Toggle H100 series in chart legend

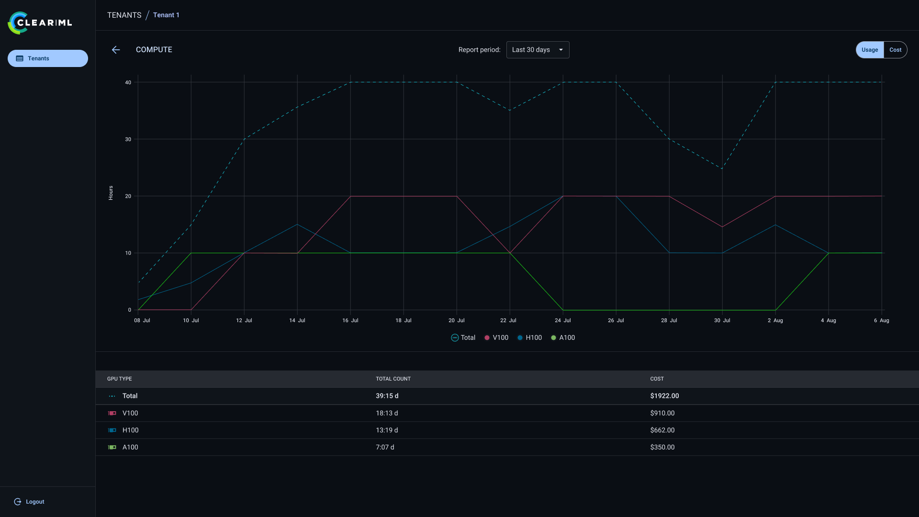point(529,337)
